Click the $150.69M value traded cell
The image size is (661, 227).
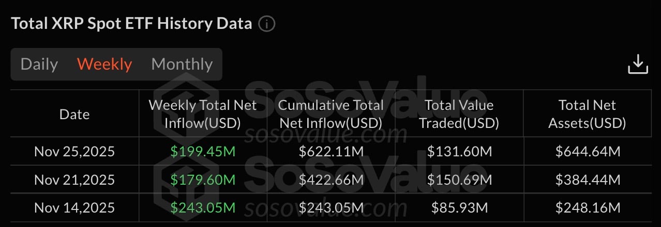pos(459,180)
